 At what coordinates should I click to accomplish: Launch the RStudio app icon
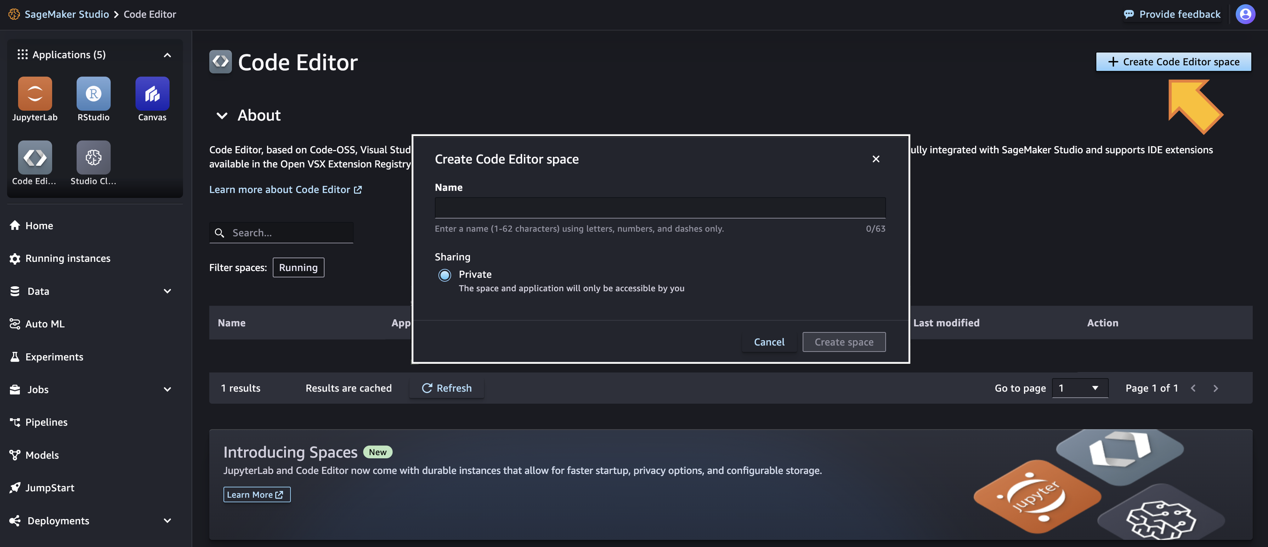coord(93,94)
